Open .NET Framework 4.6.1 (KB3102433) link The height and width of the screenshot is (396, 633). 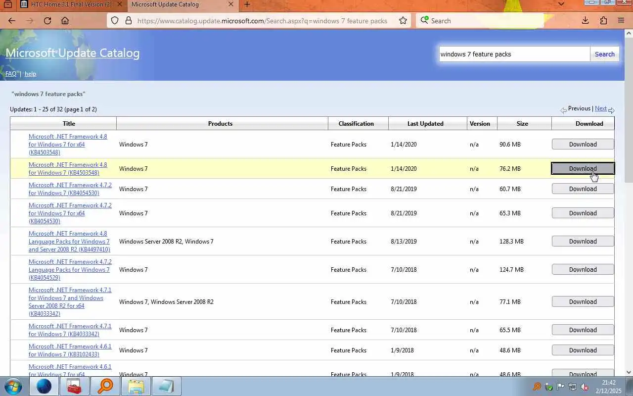70,350
